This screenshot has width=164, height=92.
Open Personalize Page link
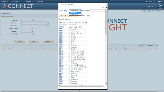158,11
